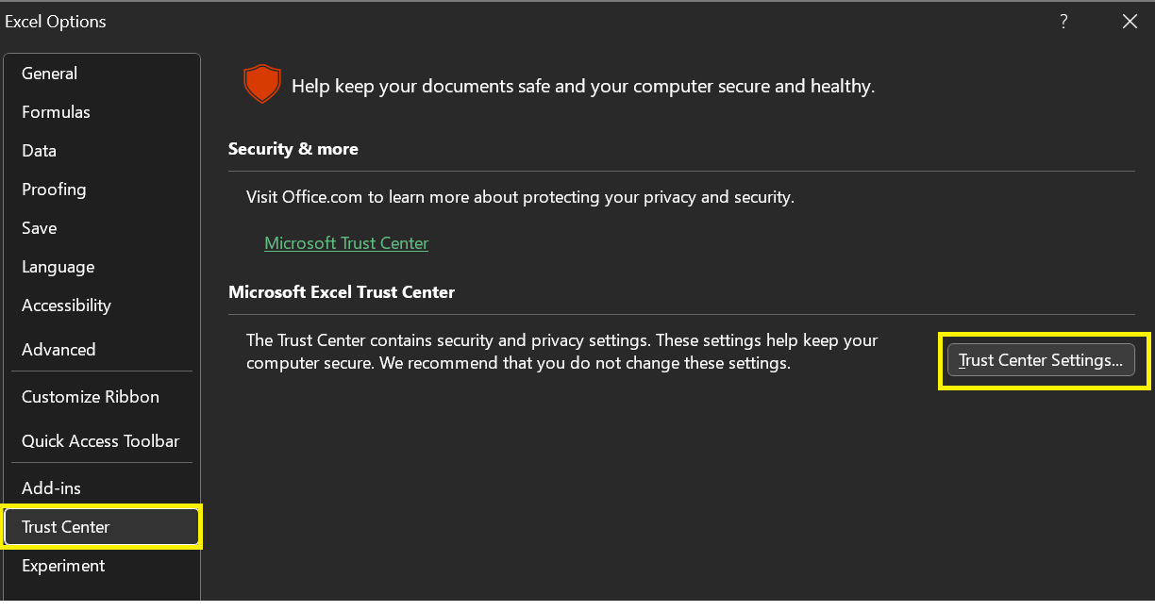Open Trust Center Settings
Image resolution: width=1155 pixels, height=611 pixels.
1041,359
